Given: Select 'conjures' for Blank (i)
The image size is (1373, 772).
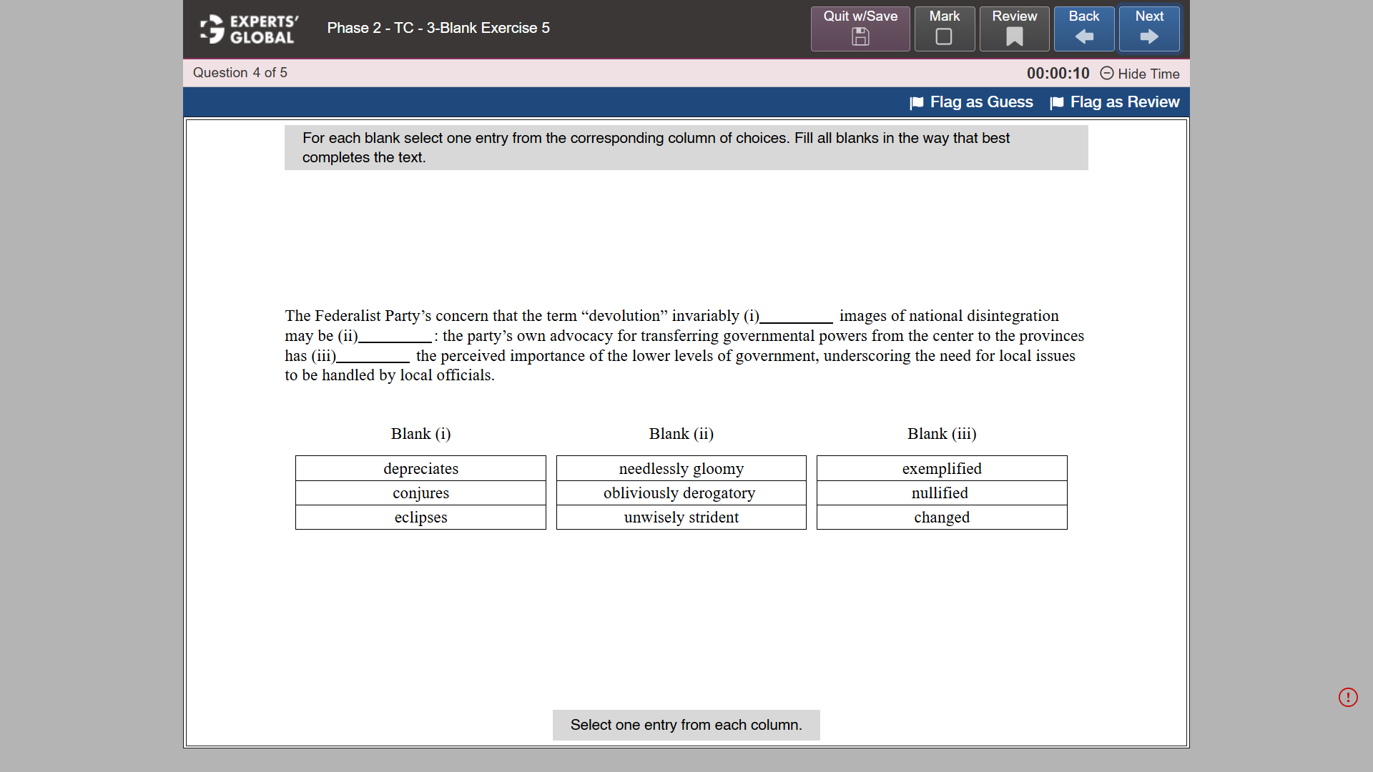Looking at the screenshot, I should (x=420, y=493).
